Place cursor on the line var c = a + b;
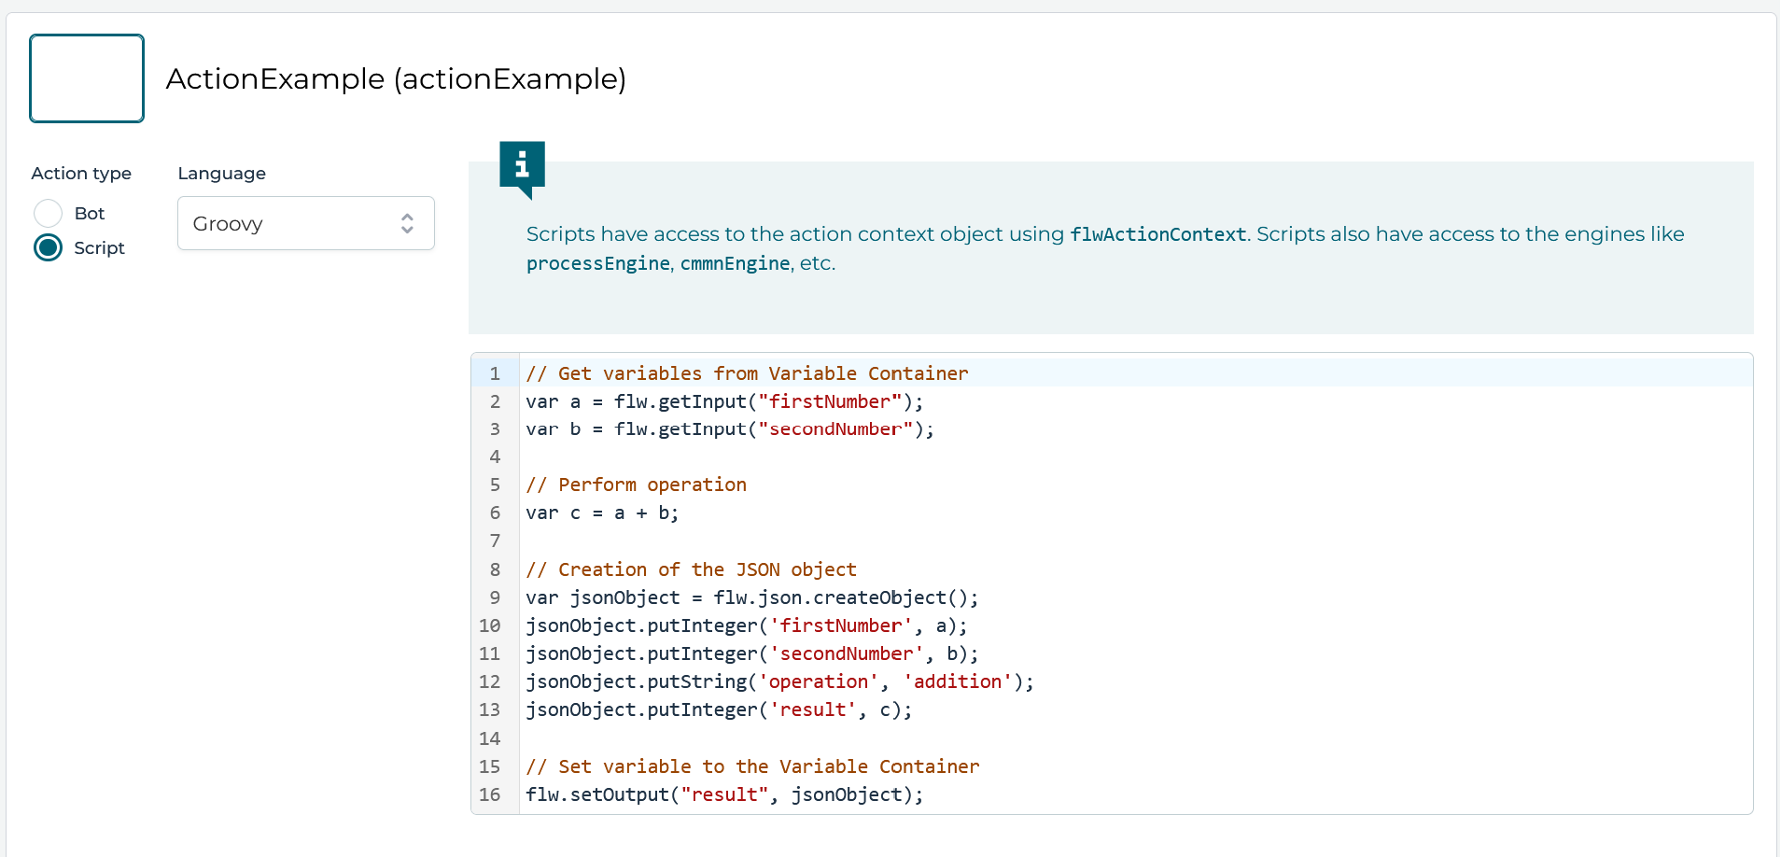The width and height of the screenshot is (1781, 857). coord(602,513)
